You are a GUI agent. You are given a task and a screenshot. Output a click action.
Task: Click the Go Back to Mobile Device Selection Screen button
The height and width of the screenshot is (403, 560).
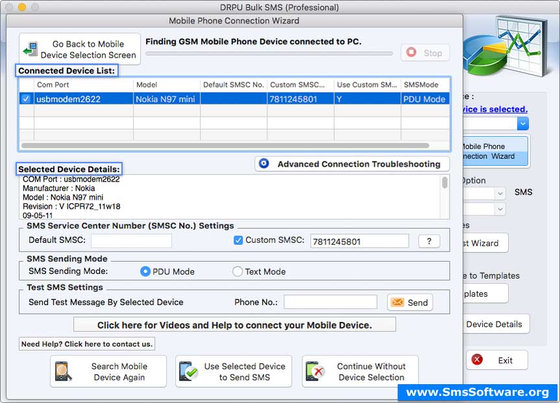80,49
